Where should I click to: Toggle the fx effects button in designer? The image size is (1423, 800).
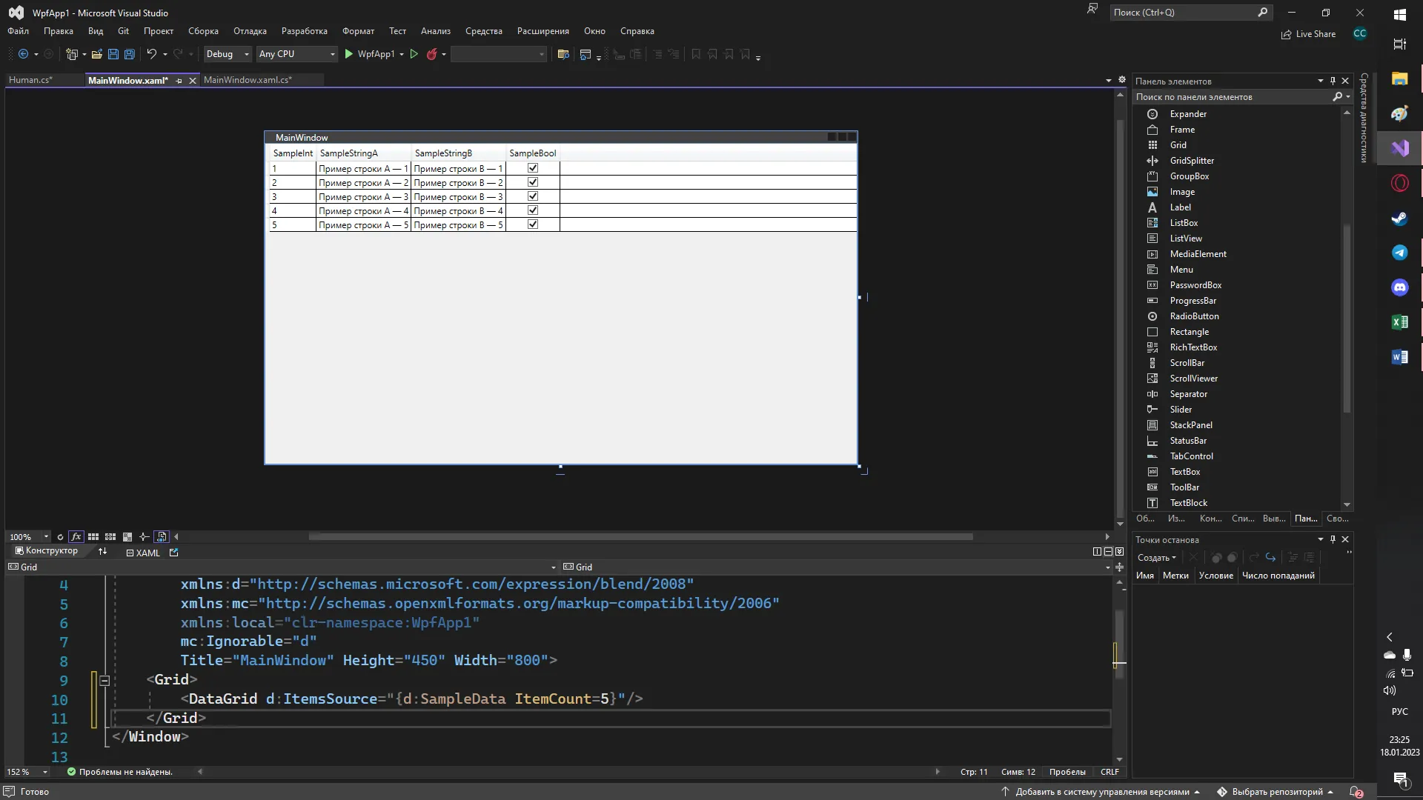click(x=76, y=537)
